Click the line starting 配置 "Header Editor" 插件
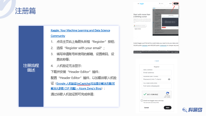The image size is (206, 116). tap(83, 78)
